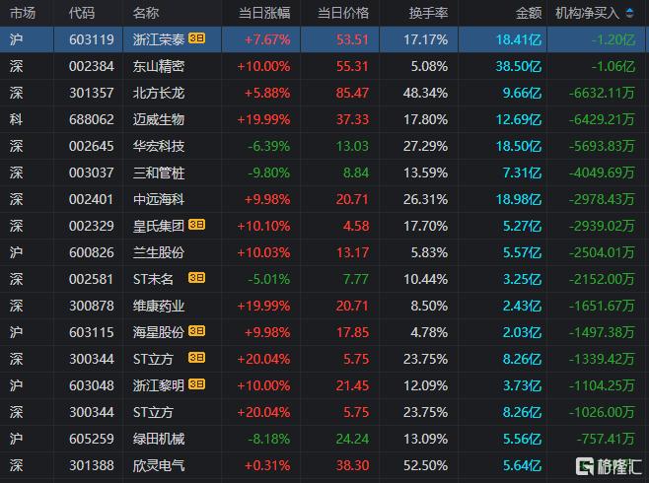The image size is (649, 483).
Task: Select stock name 中远海科
Action: [x=159, y=199]
